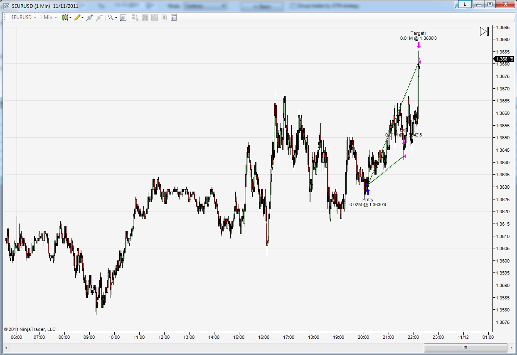517x355 pixels.
Task: Click the 16:00 time axis label
Action: click(264, 337)
